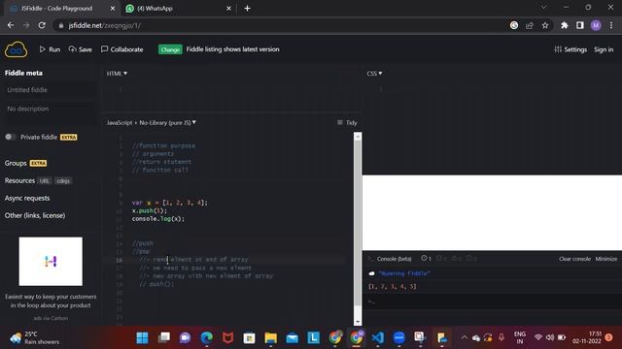Open the Settings panel
The height and width of the screenshot is (349, 622).
570,49
